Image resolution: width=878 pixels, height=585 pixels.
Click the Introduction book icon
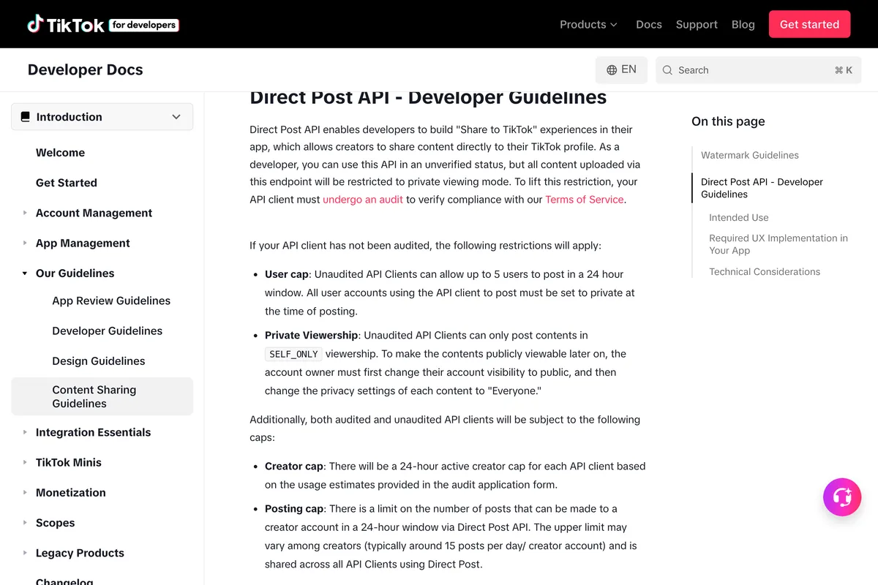(x=26, y=117)
